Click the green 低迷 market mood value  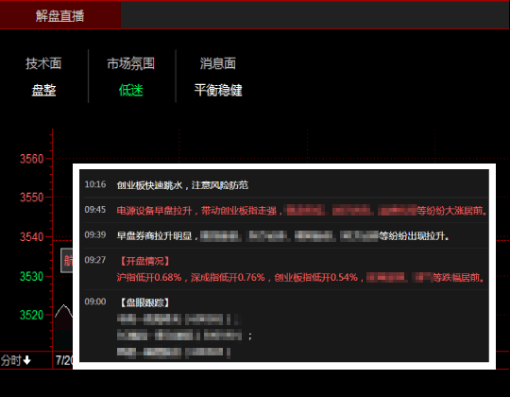pos(130,90)
